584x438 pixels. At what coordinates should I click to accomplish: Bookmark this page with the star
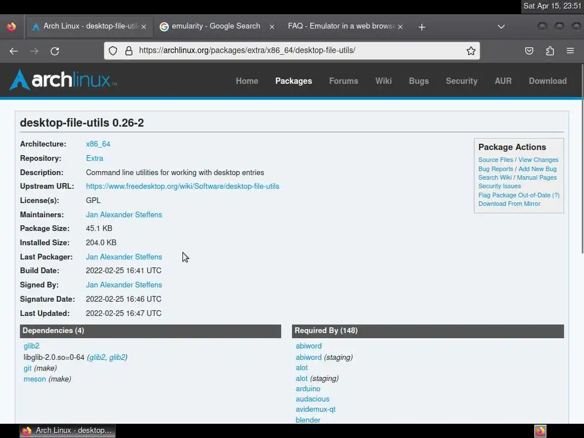(x=471, y=51)
